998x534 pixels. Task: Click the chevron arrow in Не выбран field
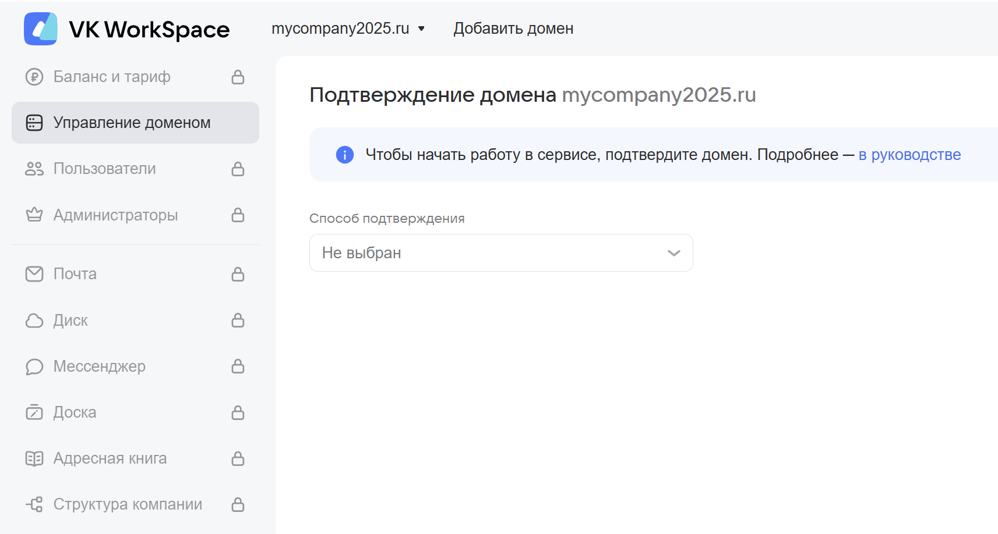[673, 253]
